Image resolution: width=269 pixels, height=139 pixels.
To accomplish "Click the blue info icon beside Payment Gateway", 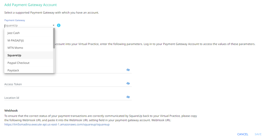I will [x=59, y=25].
